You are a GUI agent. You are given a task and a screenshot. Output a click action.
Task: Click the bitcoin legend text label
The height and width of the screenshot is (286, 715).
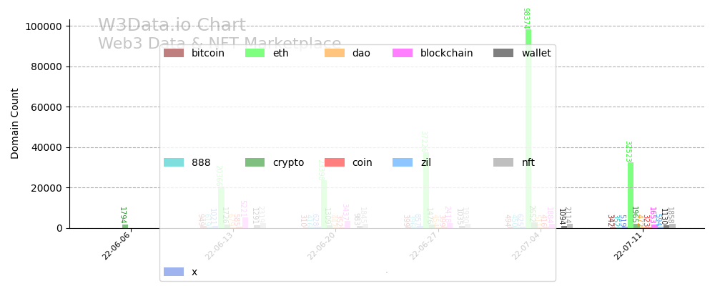208,53
